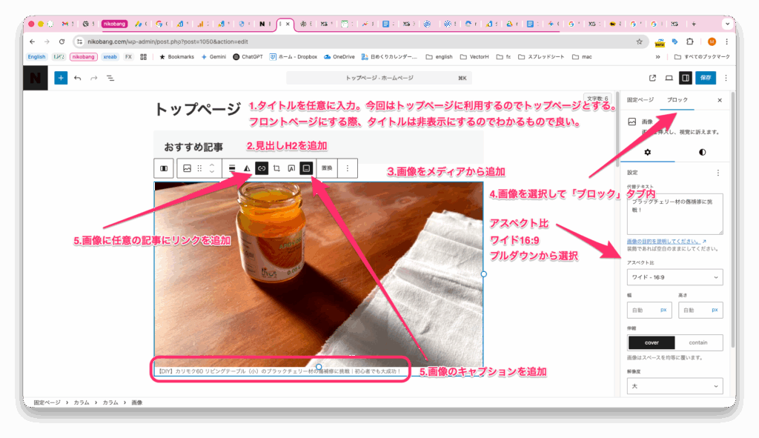This screenshot has height=438, width=759.
Task: Select the cover scale option
Action: (x=652, y=342)
